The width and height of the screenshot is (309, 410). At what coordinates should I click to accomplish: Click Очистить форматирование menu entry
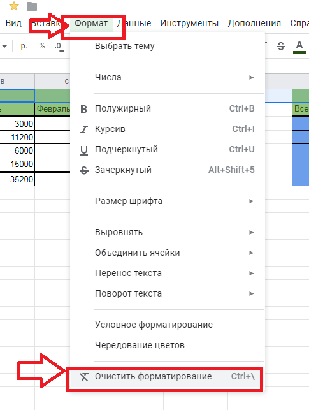[167, 377]
